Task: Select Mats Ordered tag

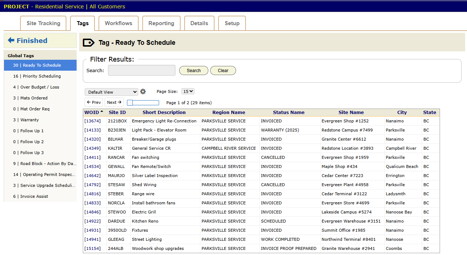Action: tap(40, 98)
